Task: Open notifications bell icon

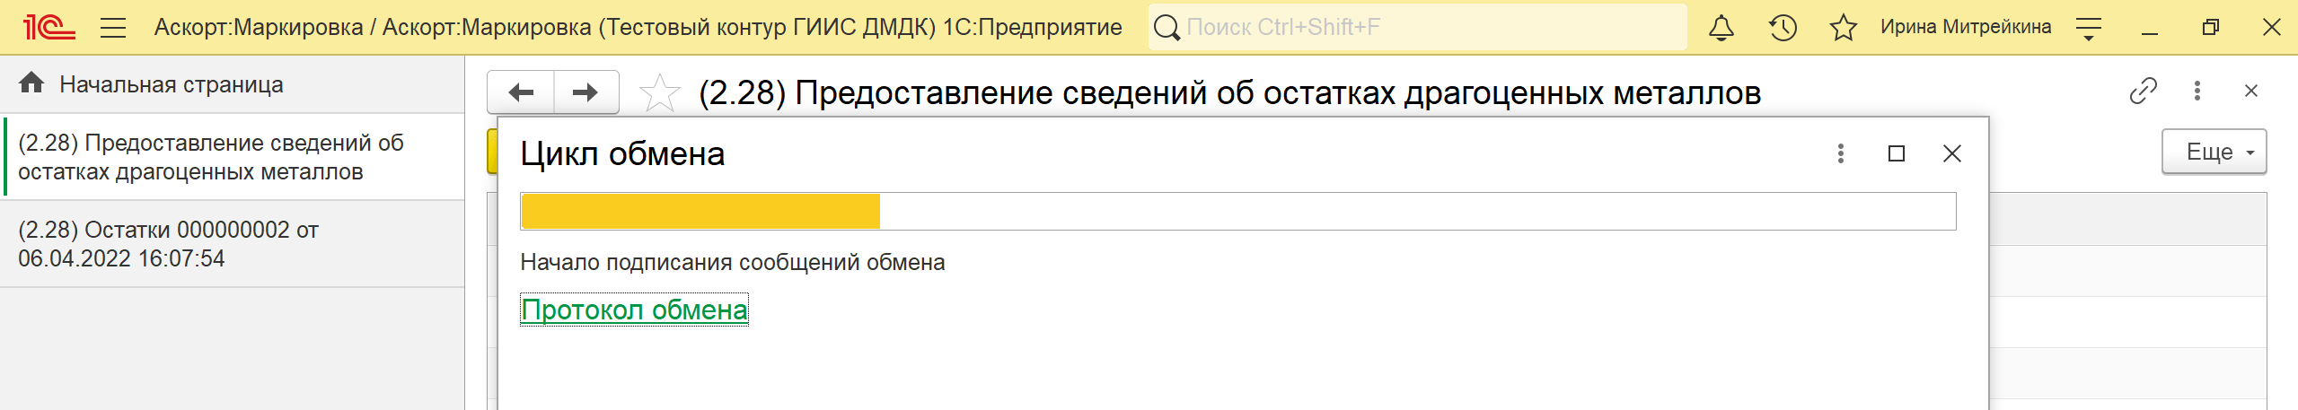Action: click(x=1721, y=28)
